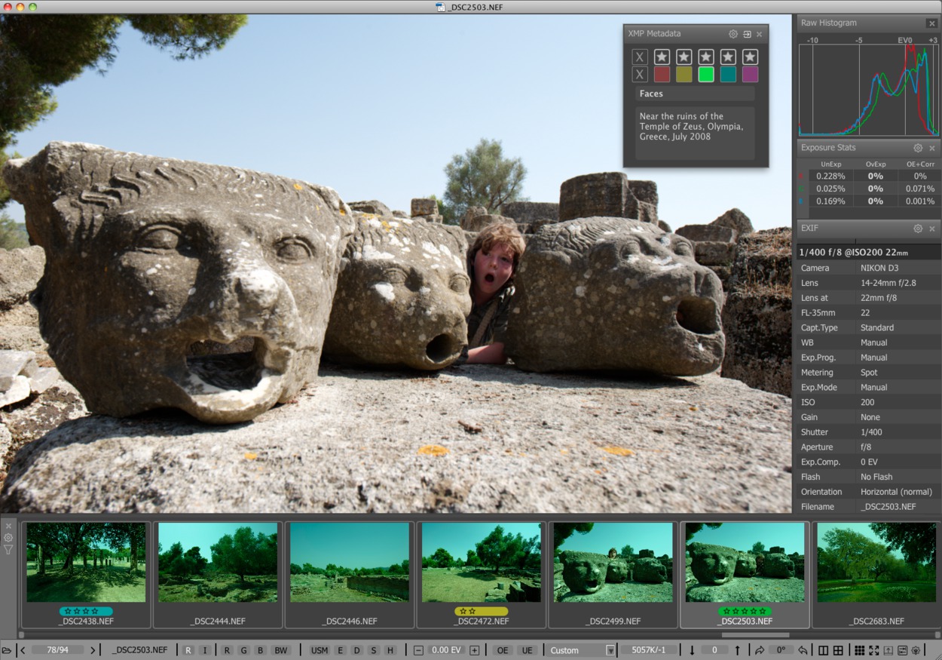Toggle BW black and white view

[x=280, y=650]
